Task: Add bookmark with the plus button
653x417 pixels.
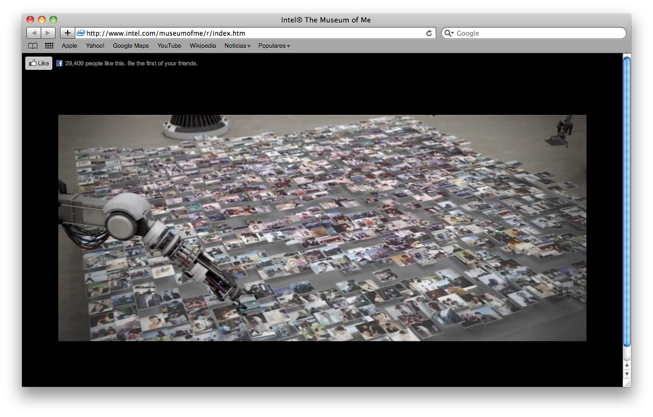Action: pos(67,33)
